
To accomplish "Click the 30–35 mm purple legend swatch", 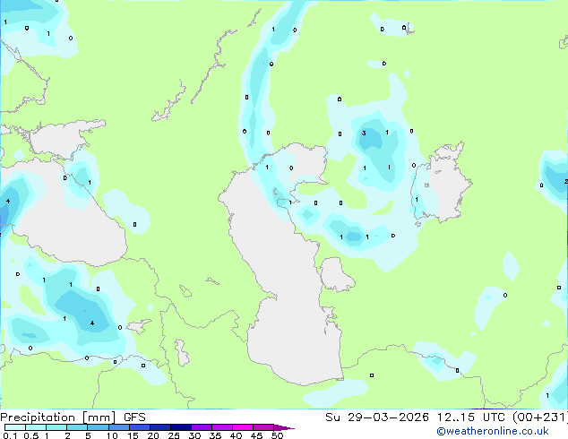I will click(x=201, y=427).
